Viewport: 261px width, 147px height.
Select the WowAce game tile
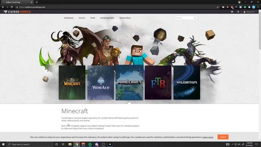pyautogui.click(x=101, y=82)
